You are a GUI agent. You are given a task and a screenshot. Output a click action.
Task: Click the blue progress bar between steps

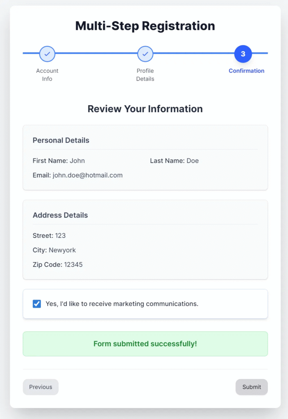[x=96, y=53]
